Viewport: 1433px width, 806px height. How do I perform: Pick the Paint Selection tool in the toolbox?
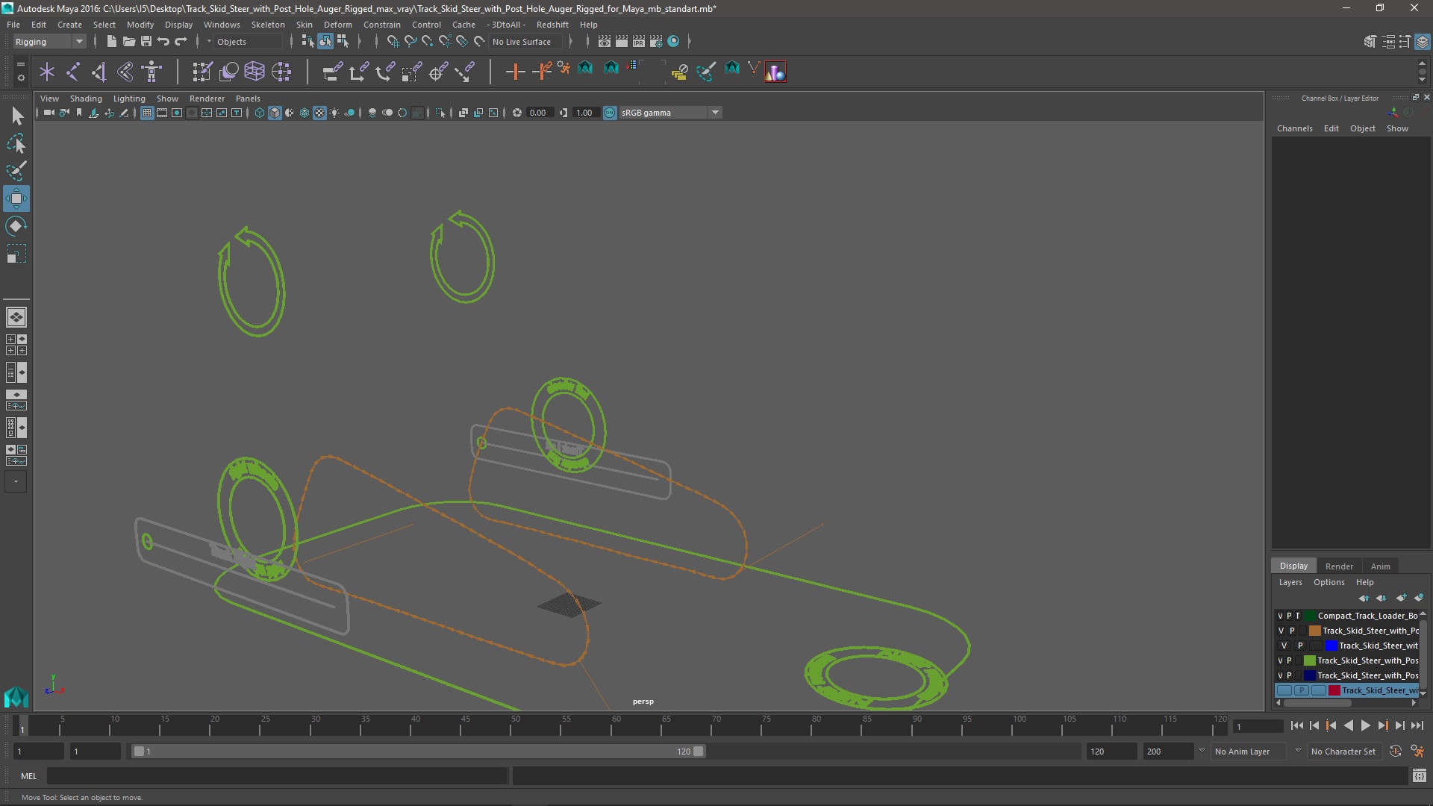(16, 171)
